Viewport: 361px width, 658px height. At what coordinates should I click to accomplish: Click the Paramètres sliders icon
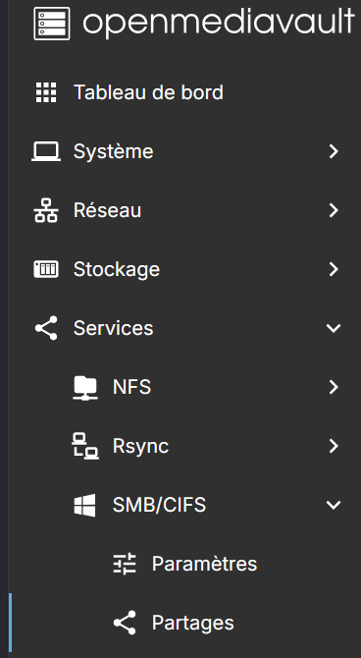point(125,564)
